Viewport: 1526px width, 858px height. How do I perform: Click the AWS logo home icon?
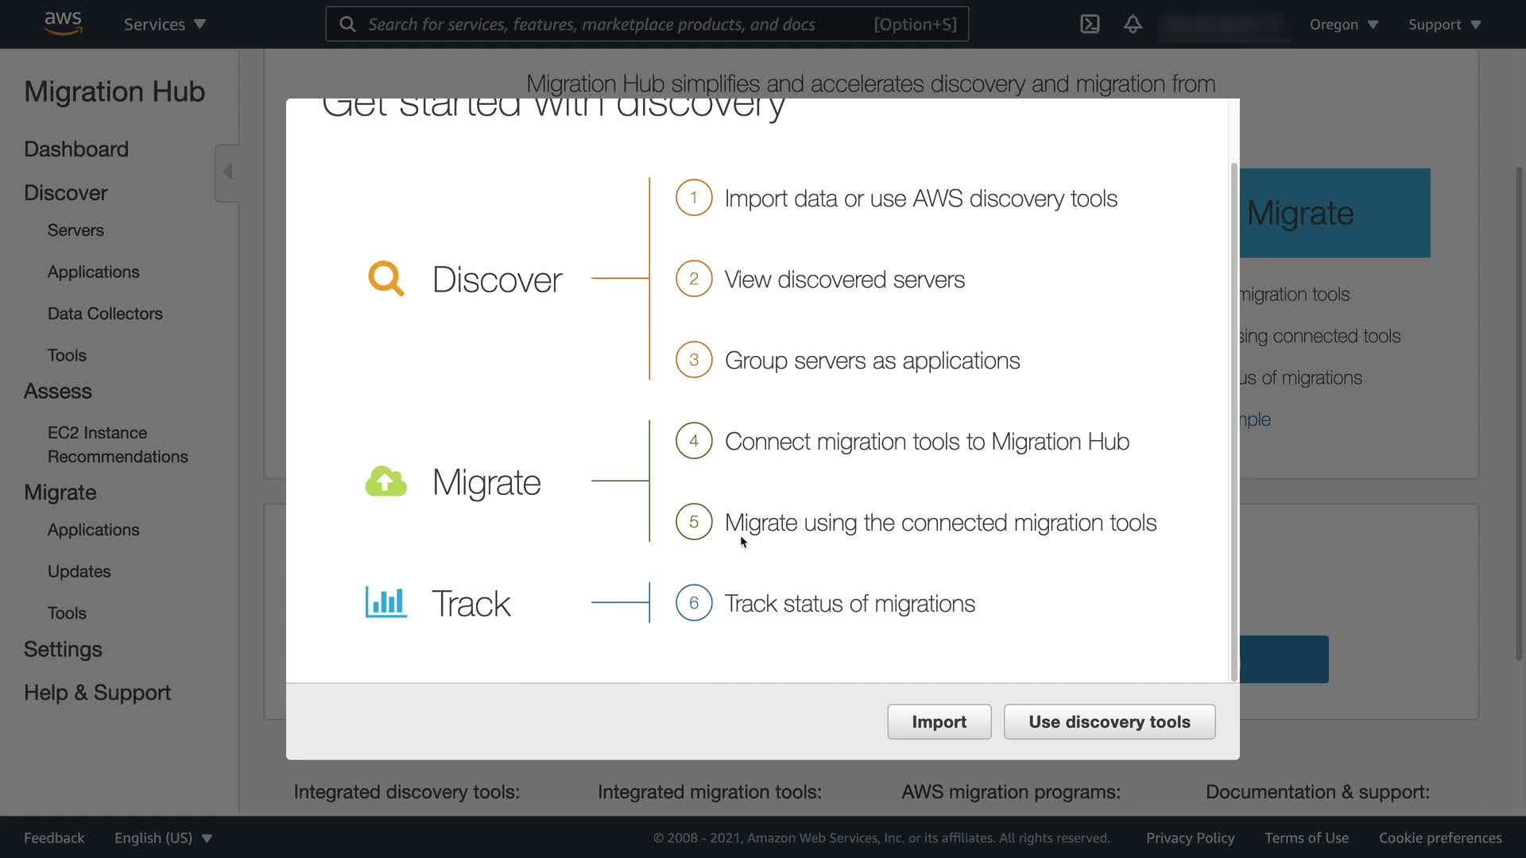click(63, 24)
